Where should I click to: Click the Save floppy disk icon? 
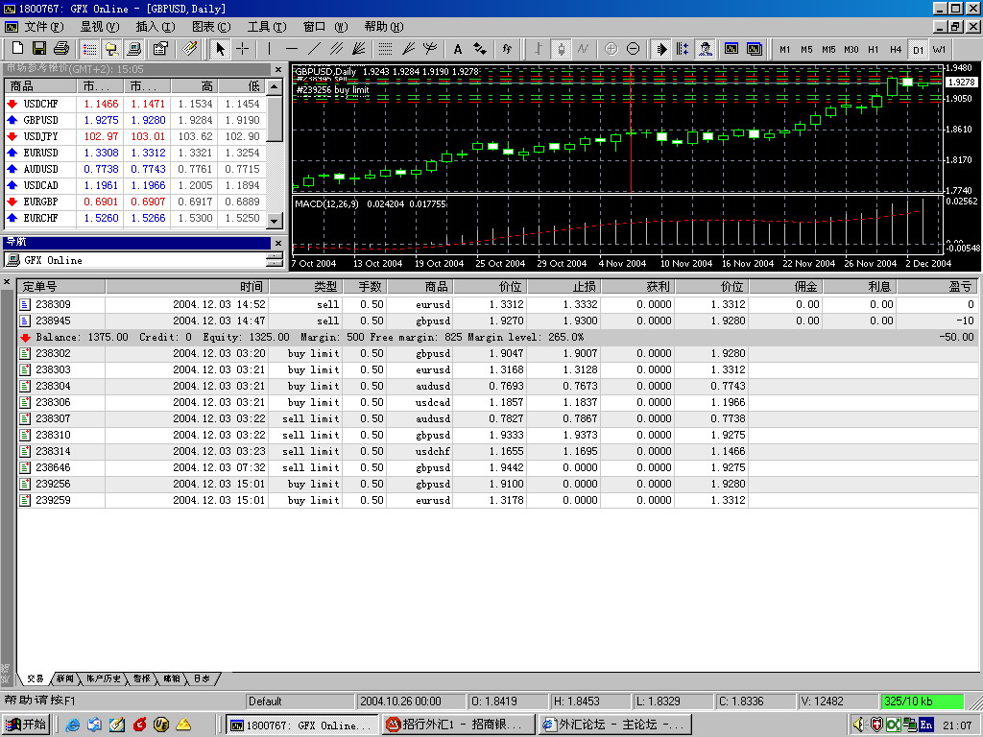tap(38, 48)
